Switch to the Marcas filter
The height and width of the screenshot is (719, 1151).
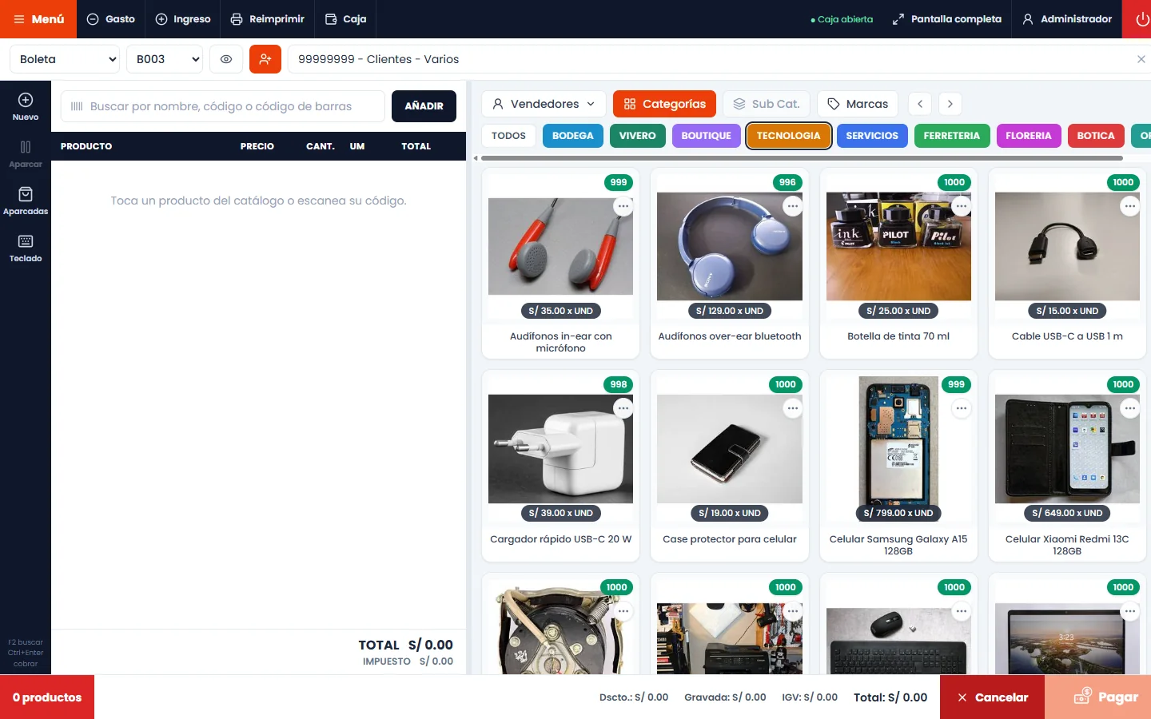tap(858, 104)
